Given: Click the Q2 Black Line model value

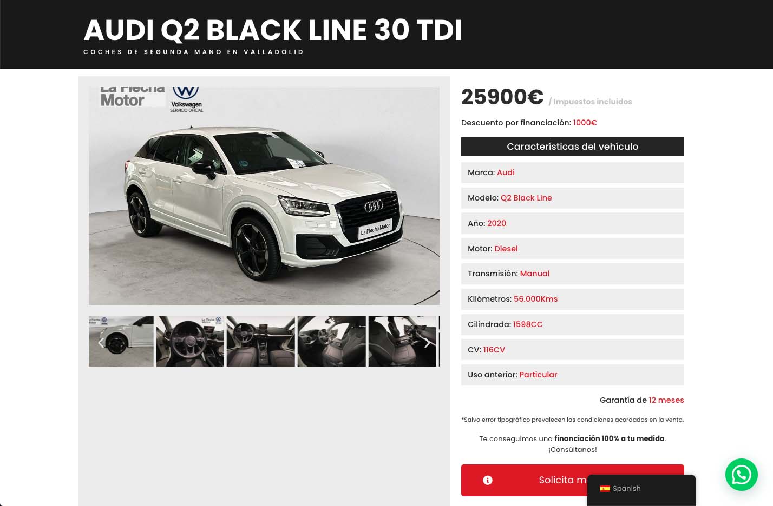Looking at the screenshot, I should (x=526, y=198).
